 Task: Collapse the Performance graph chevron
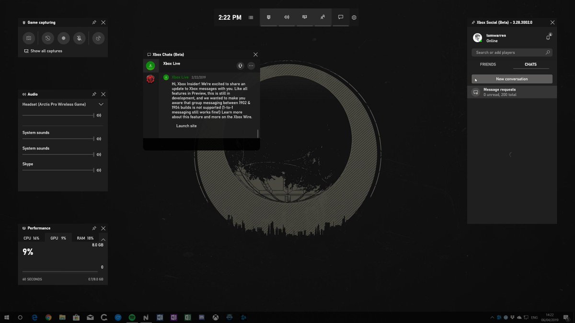(x=103, y=239)
